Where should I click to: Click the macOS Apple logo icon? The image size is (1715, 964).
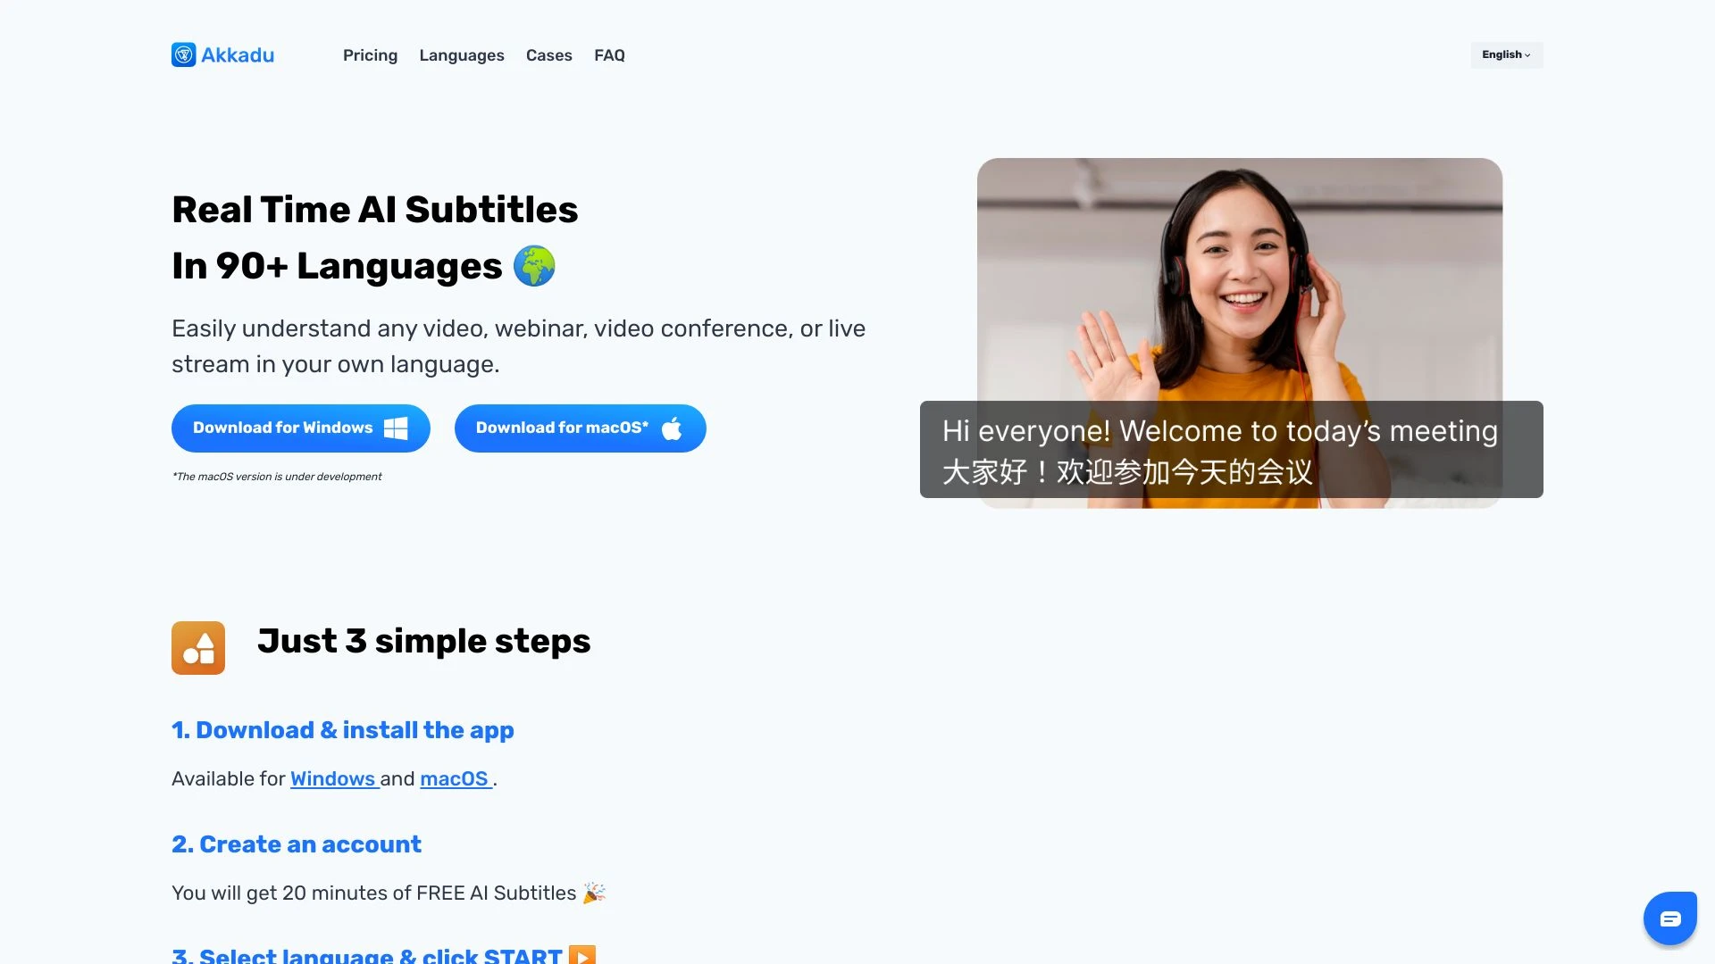(x=673, y=428)
